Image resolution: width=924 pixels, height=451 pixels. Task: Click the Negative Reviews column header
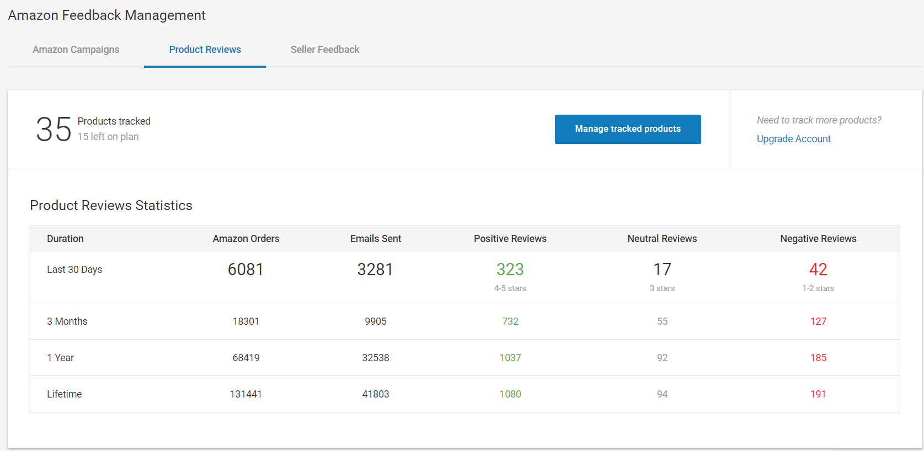pos(818,239)
